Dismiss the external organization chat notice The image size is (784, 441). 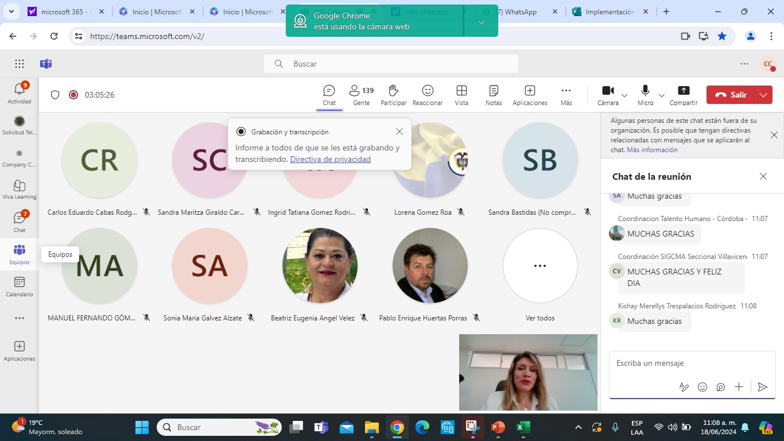(774, 135)
